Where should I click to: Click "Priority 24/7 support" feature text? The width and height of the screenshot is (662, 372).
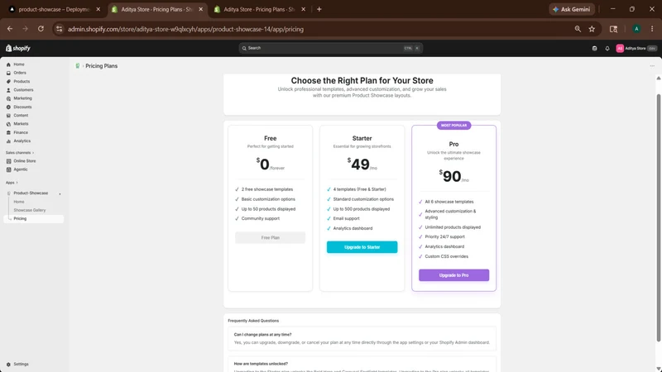click(444, 236)
